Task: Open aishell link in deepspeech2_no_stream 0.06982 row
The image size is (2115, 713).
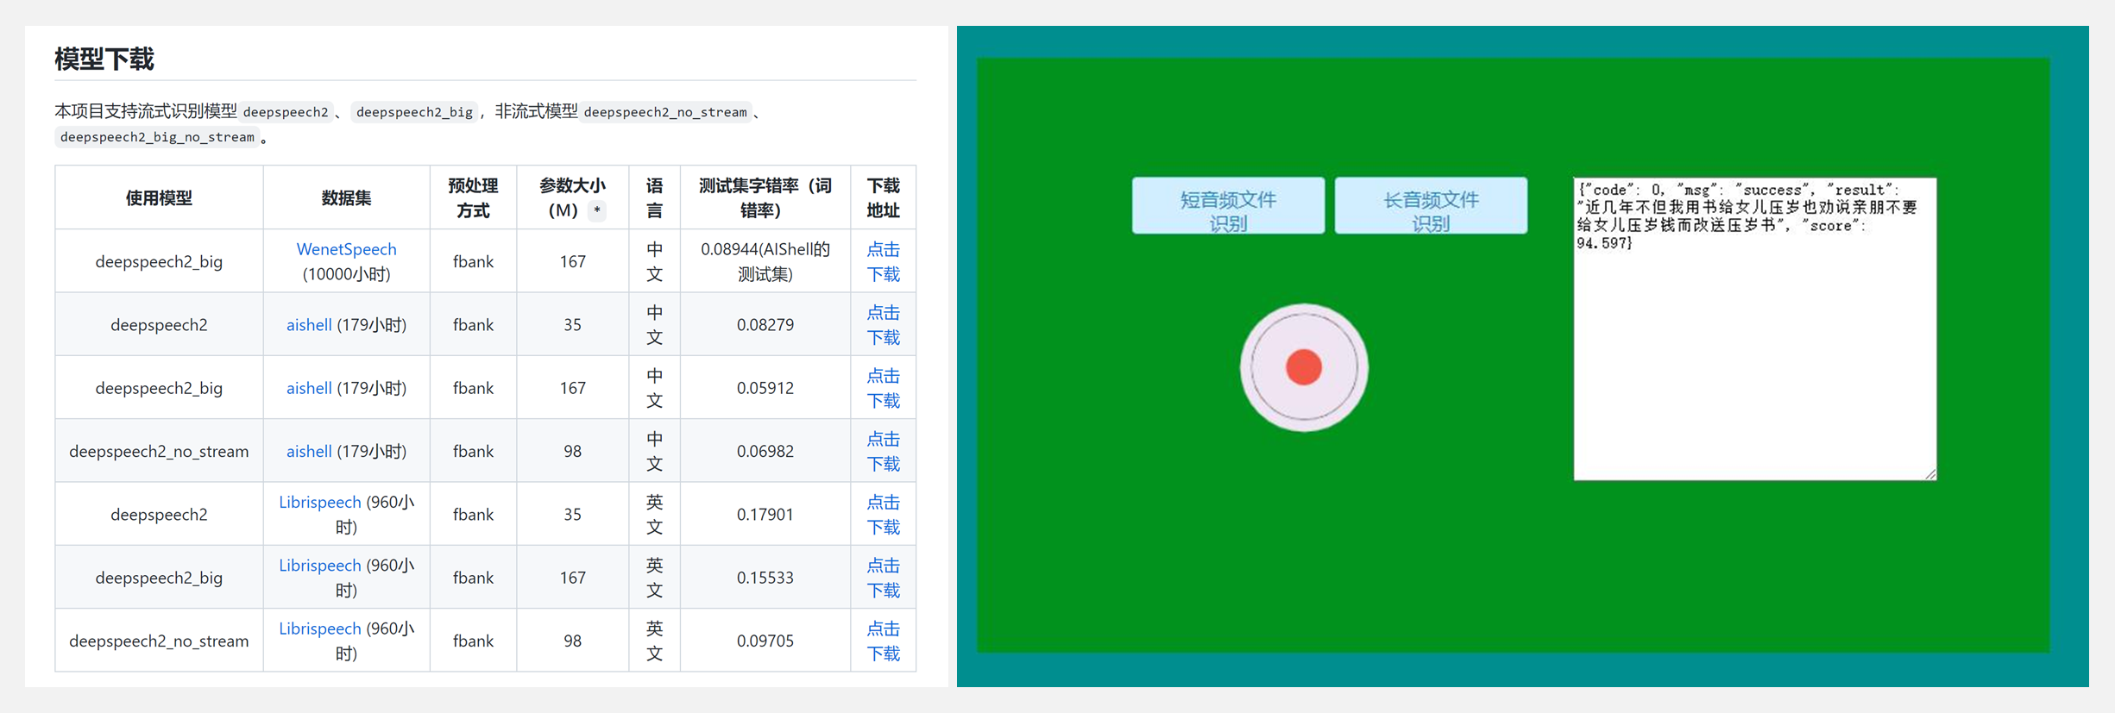Action: [309, 451]
